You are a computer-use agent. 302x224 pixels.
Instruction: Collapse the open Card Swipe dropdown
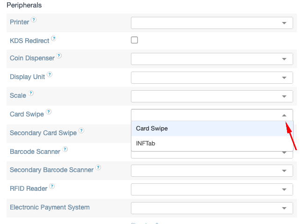click(x=284, y=115)
